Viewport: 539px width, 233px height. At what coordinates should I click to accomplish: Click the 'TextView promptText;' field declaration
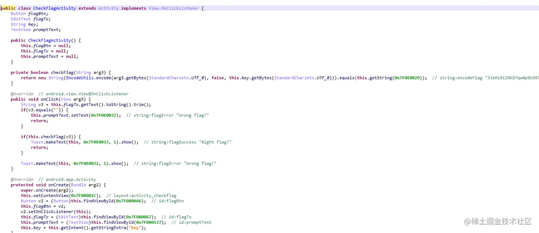click(x=36, y=30)
